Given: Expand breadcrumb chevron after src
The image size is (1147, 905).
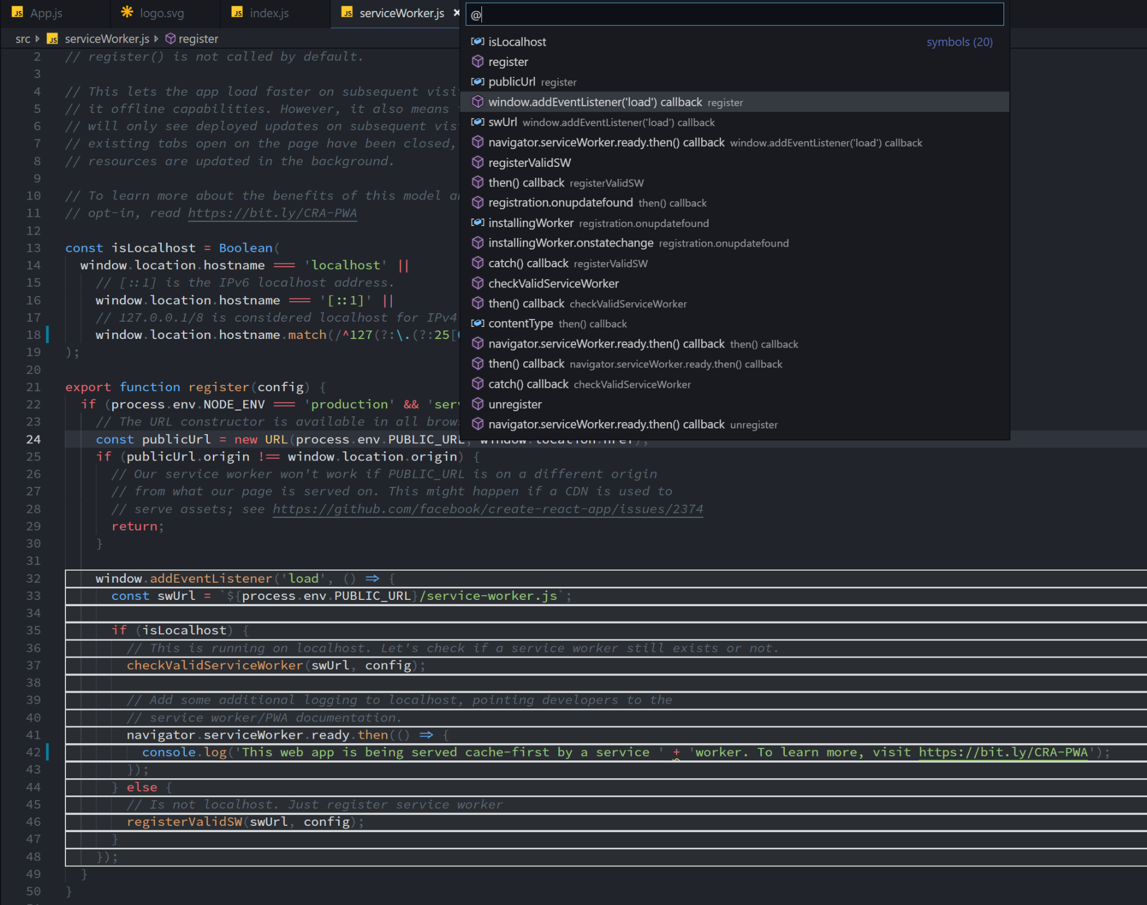Looking at the screenshot, I should [37, 38].
